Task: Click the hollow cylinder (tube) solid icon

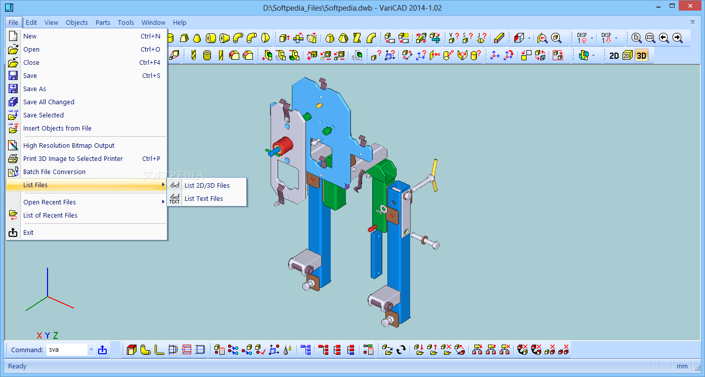Action: [x=211, y=38]
